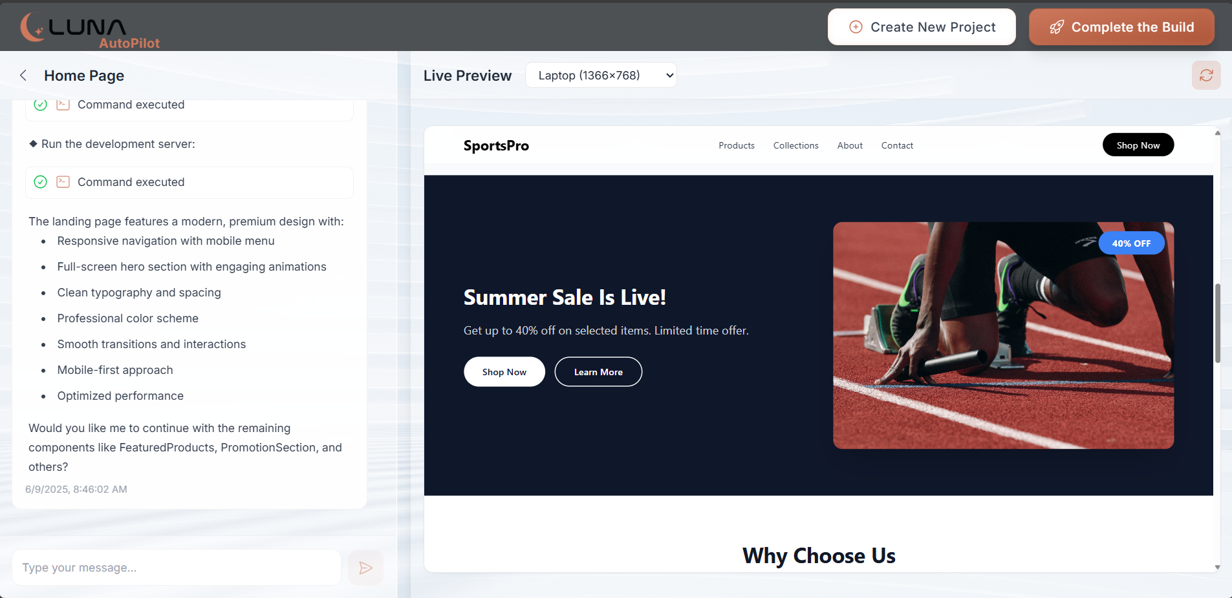Click the black Shop Now navbar button
This screenshot has width=1232, height=598.
(x=1138, y=145)
